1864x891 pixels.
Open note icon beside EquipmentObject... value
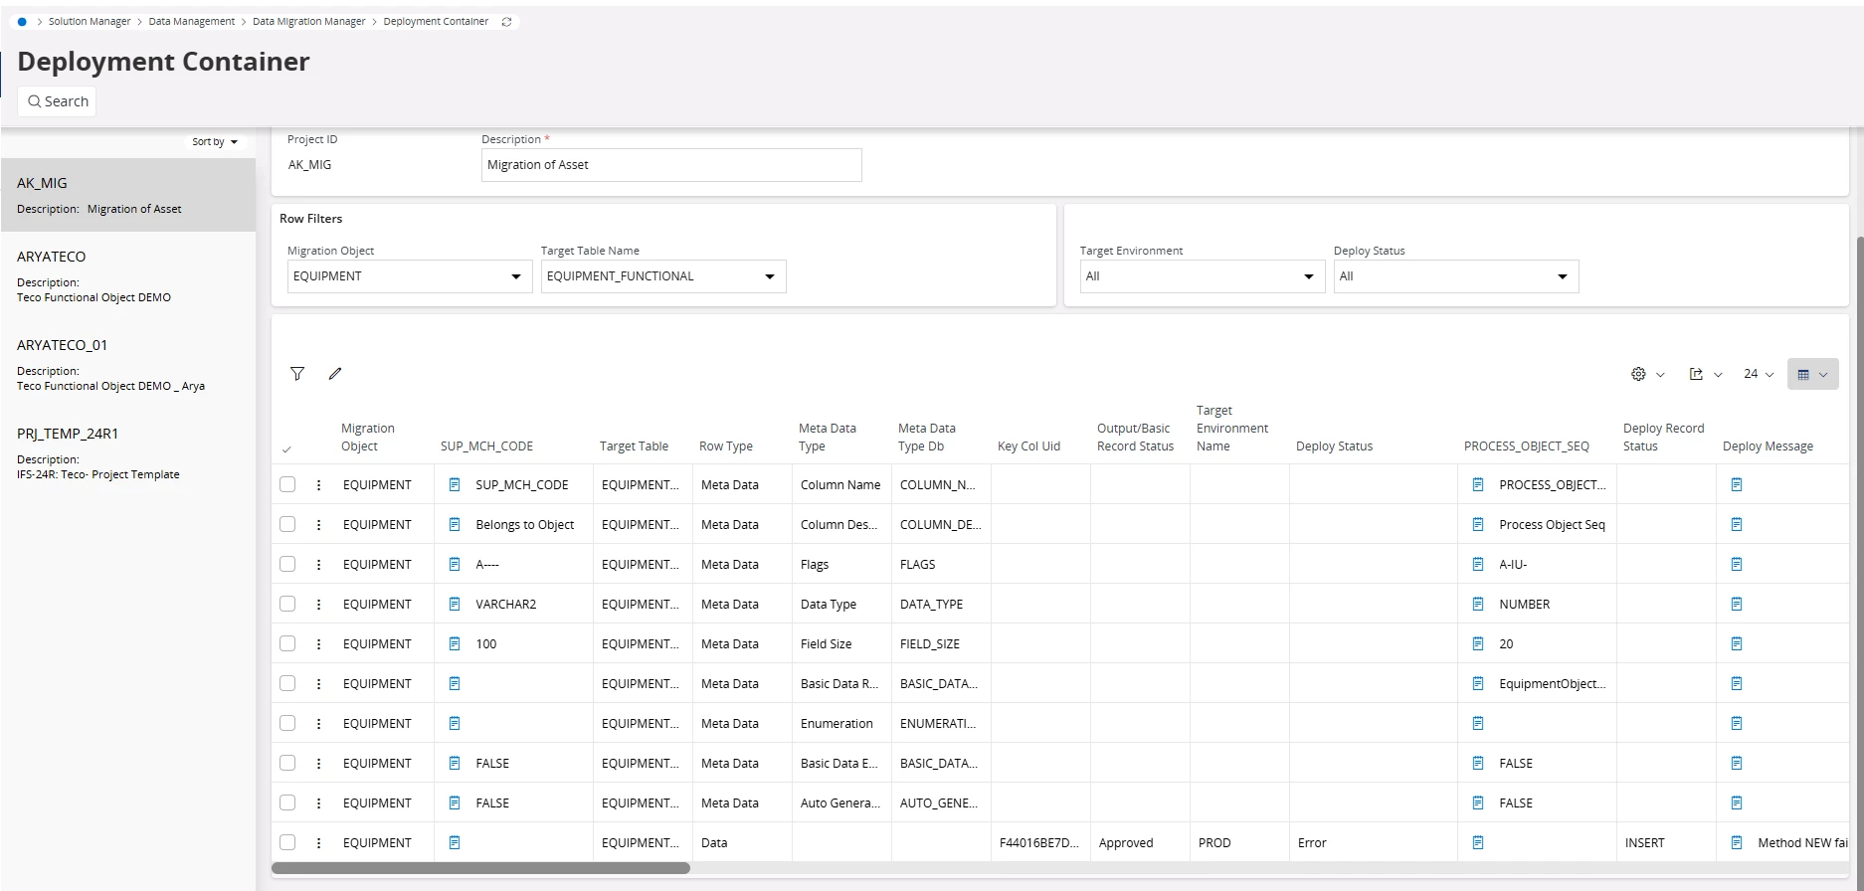pos(1478,683)
